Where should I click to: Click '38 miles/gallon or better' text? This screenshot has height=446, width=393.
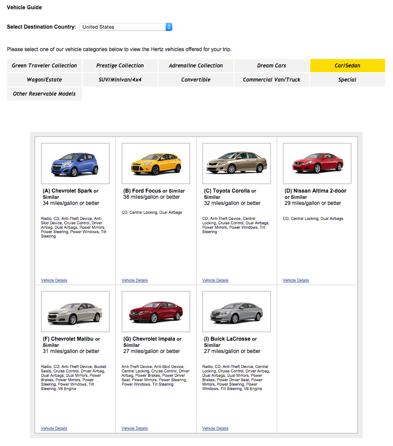pos(152,197)
